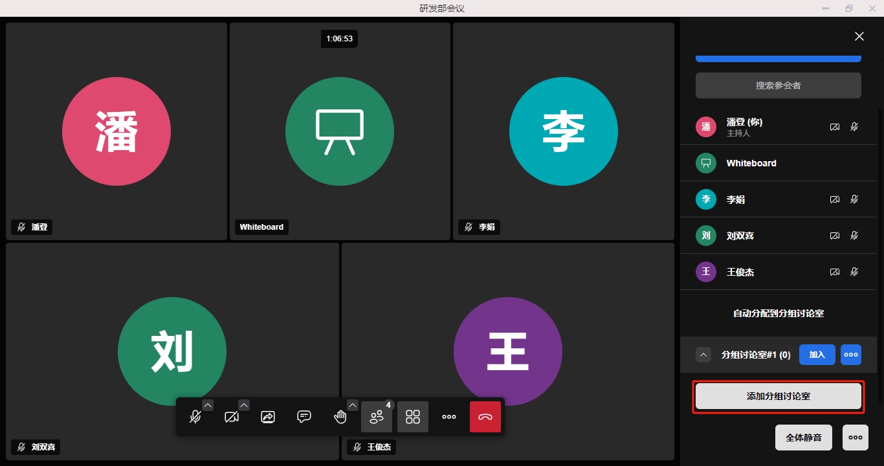884x466 pixels.
Task: Open more options for 分组讨论室#1
Action: tap(851, 355)
